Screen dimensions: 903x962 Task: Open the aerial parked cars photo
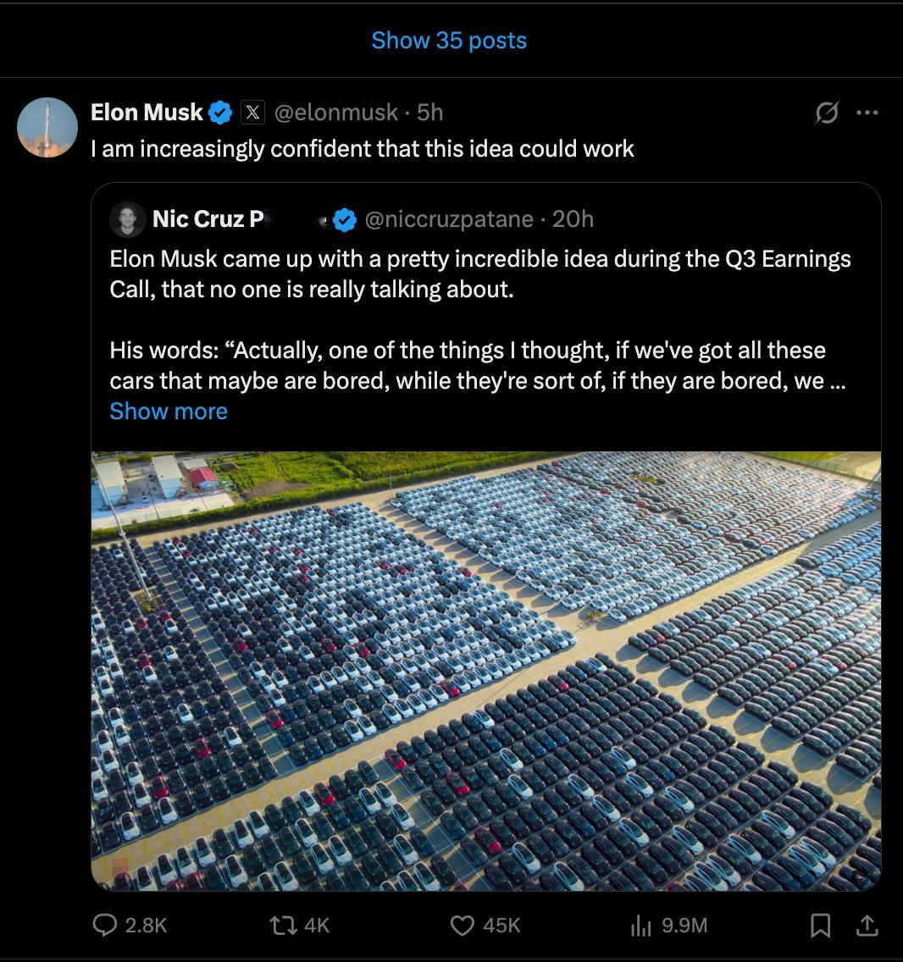tap(485, 670)
